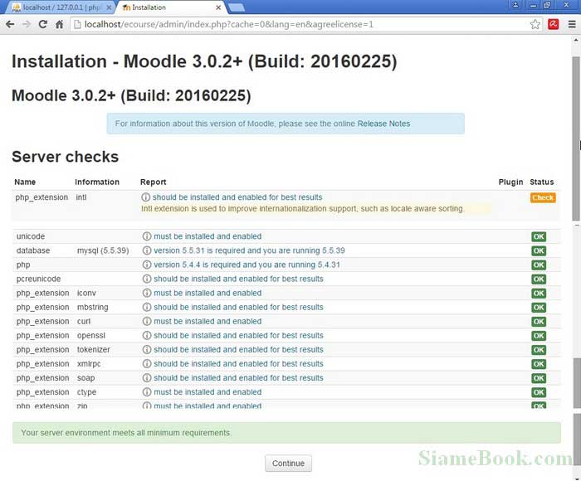The height and width of the screenshot is (481, 581).
Task: Click the Chrome user profile icon in title bar
Action: click(x=515, y=5)
